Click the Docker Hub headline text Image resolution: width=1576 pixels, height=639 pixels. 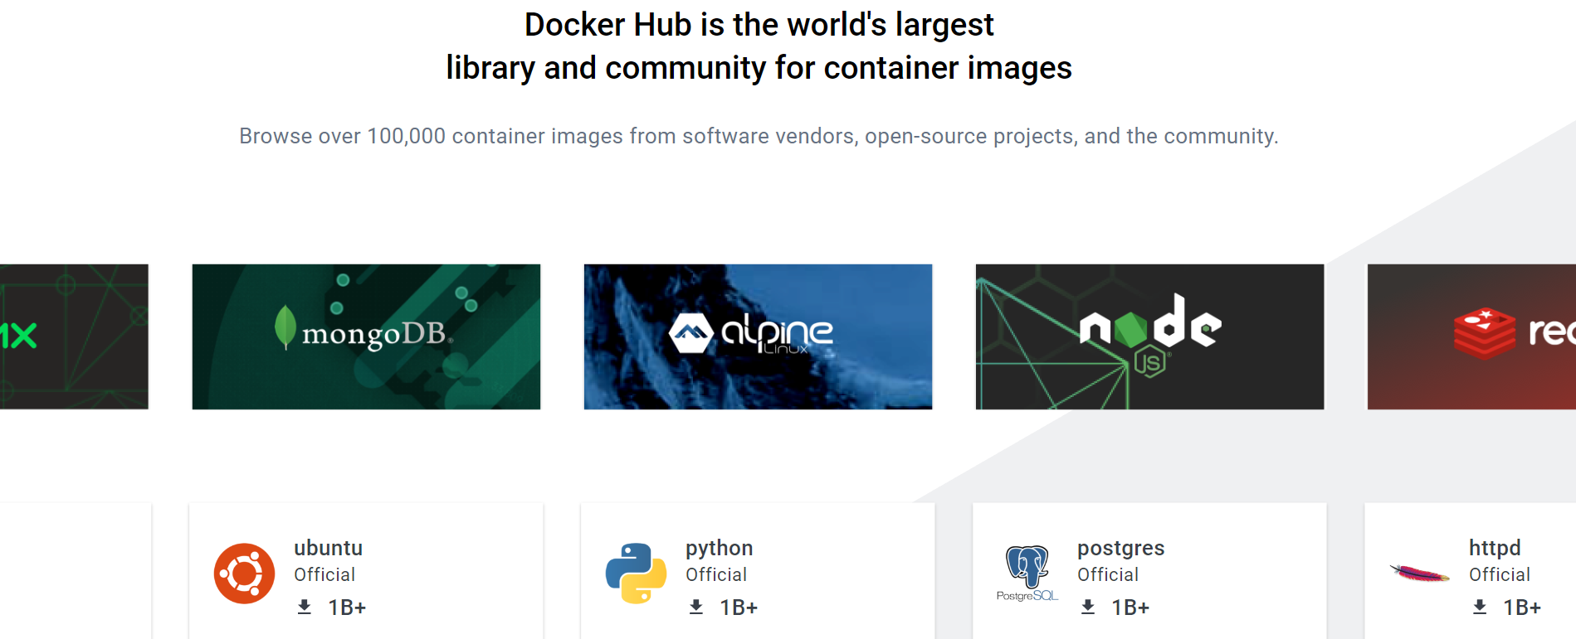pos(759,46)
